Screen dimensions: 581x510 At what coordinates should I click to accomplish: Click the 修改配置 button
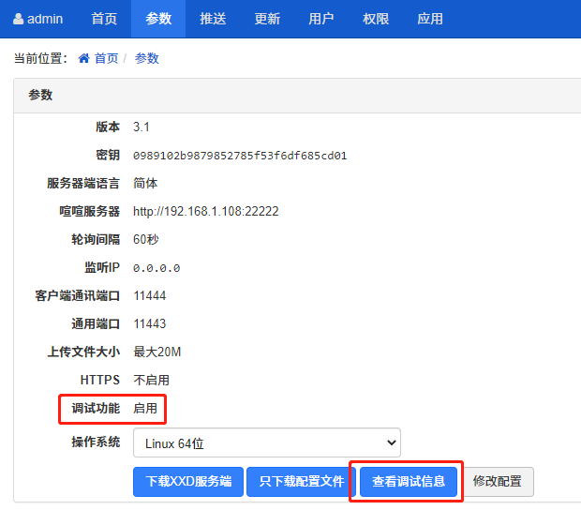coord(498,482)
